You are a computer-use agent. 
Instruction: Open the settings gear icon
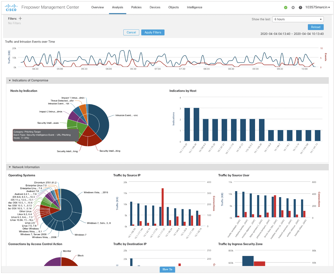tap(293, 7)
